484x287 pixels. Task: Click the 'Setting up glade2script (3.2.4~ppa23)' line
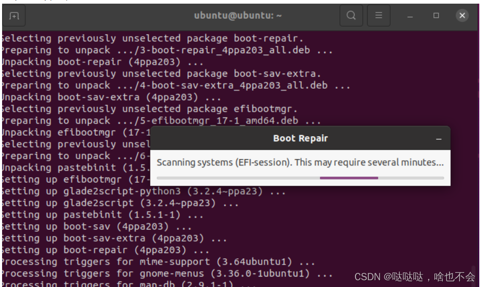(120, 203)
